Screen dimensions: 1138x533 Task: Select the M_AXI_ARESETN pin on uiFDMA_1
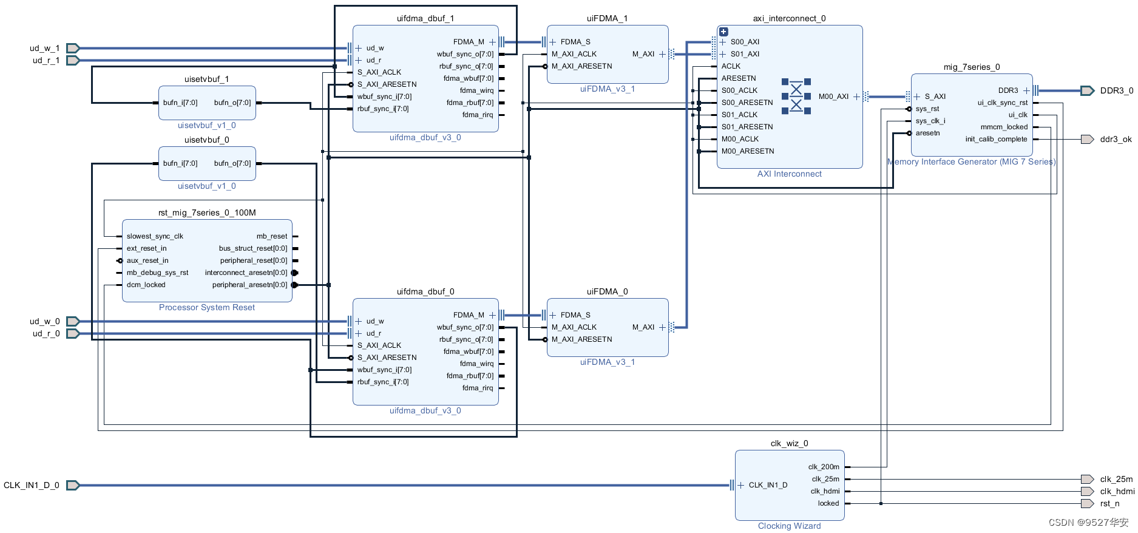click(x=582, y=66)
